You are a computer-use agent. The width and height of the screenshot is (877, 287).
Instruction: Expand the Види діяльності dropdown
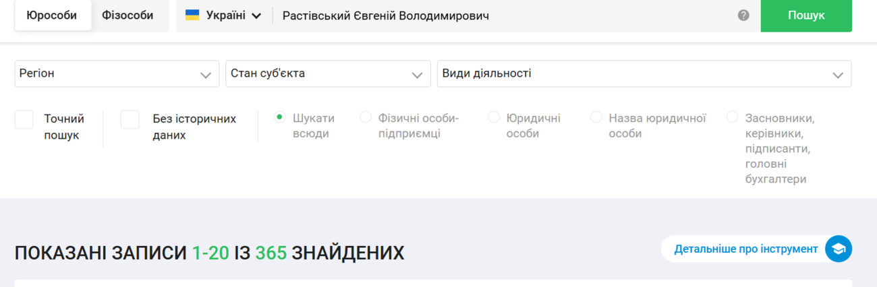[x=644, y=74]
